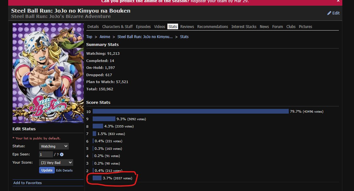Viewport: 354px width, 191px height.
Task: Click the score 10 vote bar
Action: click(x=190, y=111)
